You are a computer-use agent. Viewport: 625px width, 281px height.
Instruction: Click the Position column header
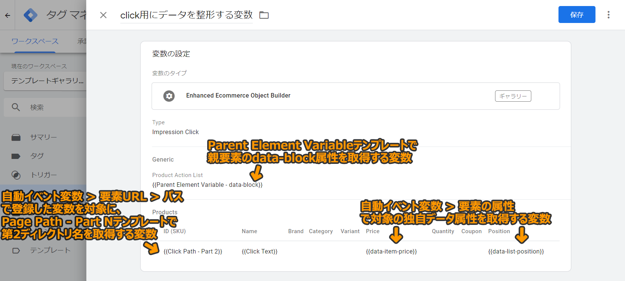point(499,231)
